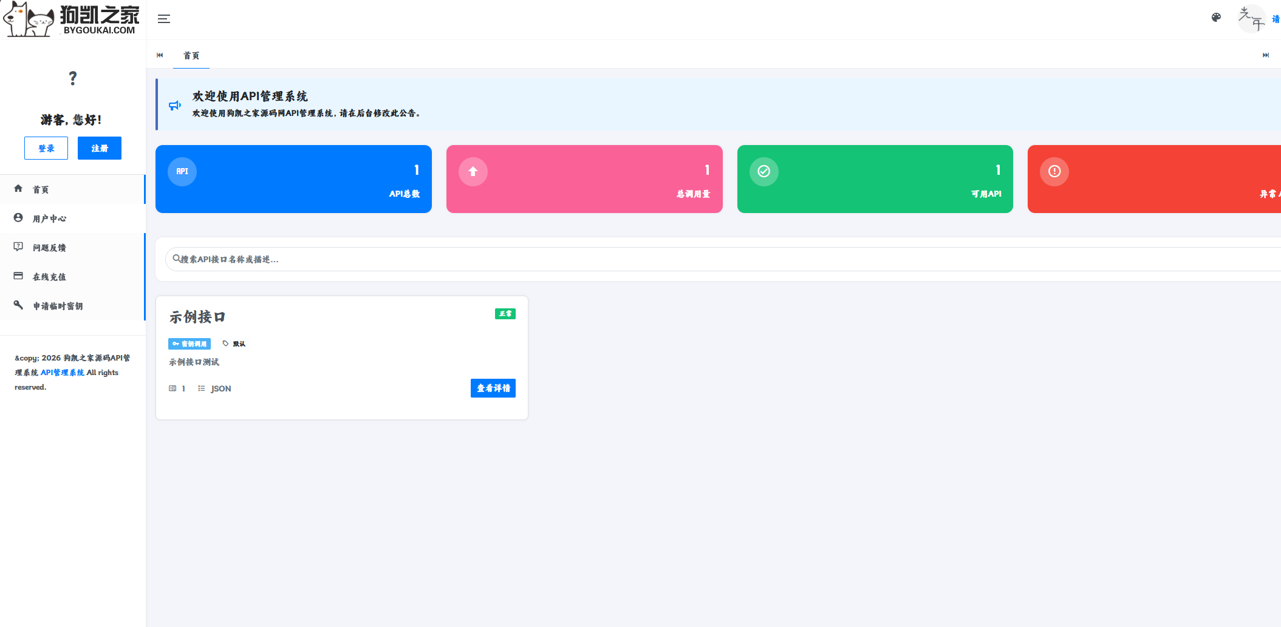Click the translate language icon at top right
The image size is (1281, 627).
pos(1252,19)
